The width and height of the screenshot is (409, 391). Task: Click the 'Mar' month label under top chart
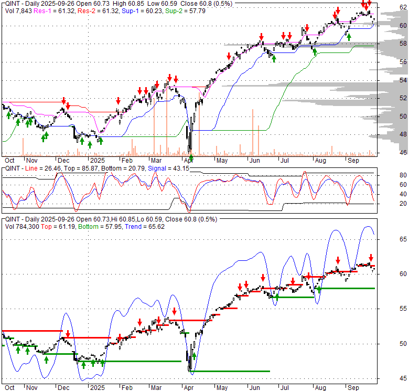[x=156, y=161]
